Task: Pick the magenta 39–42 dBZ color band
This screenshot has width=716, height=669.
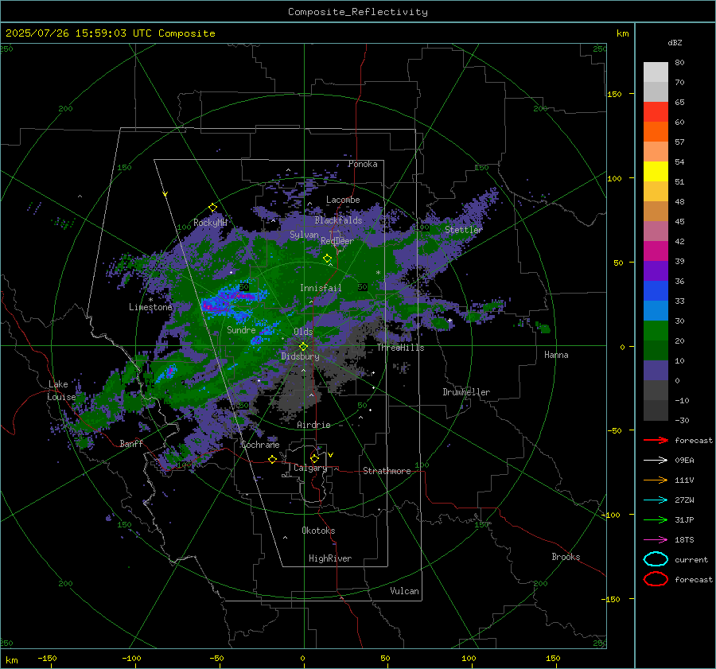Action: [656, 251]
